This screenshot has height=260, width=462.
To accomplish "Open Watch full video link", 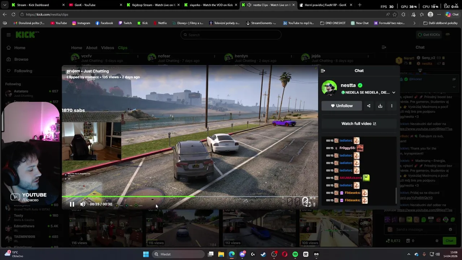I will tap(359, 123).
